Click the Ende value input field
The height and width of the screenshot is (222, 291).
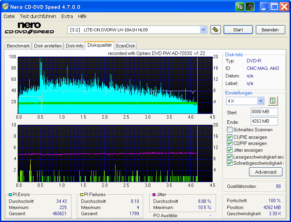(264, 121)
